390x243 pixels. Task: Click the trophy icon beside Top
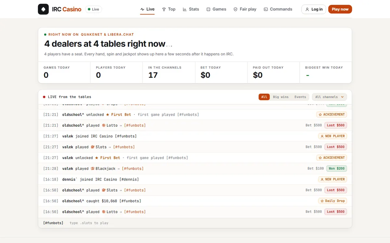(x=164, y=9)
